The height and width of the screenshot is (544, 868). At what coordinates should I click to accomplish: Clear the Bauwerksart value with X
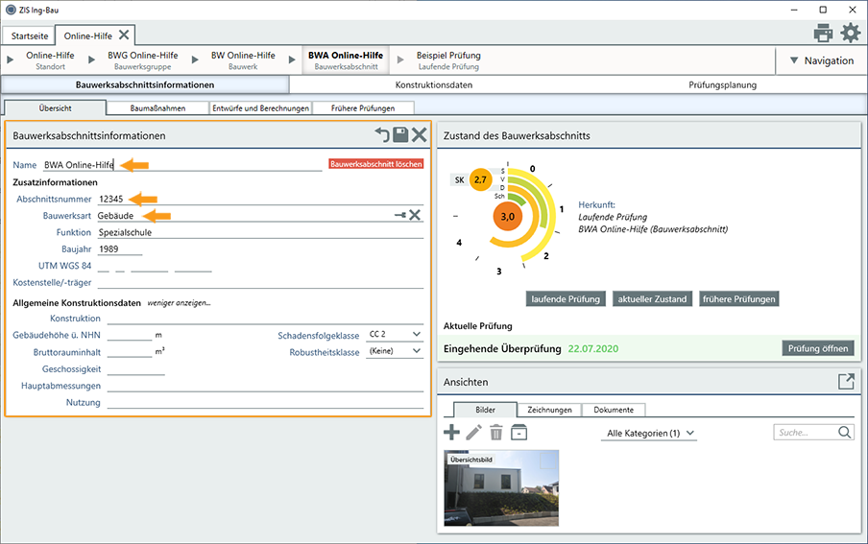point(415,215)
